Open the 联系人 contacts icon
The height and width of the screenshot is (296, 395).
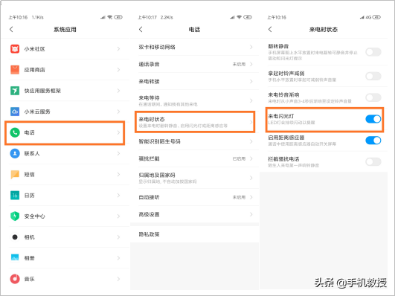tap(15, 153)
